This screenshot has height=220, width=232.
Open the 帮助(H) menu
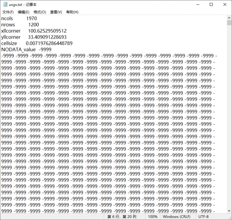[x=72, y=12]
